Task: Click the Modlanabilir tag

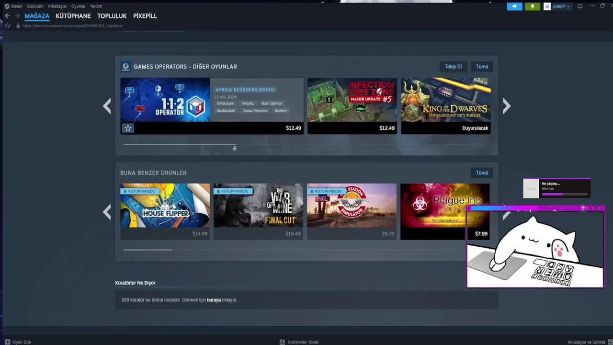Action: pyautogui.click(x=226, y=111)
